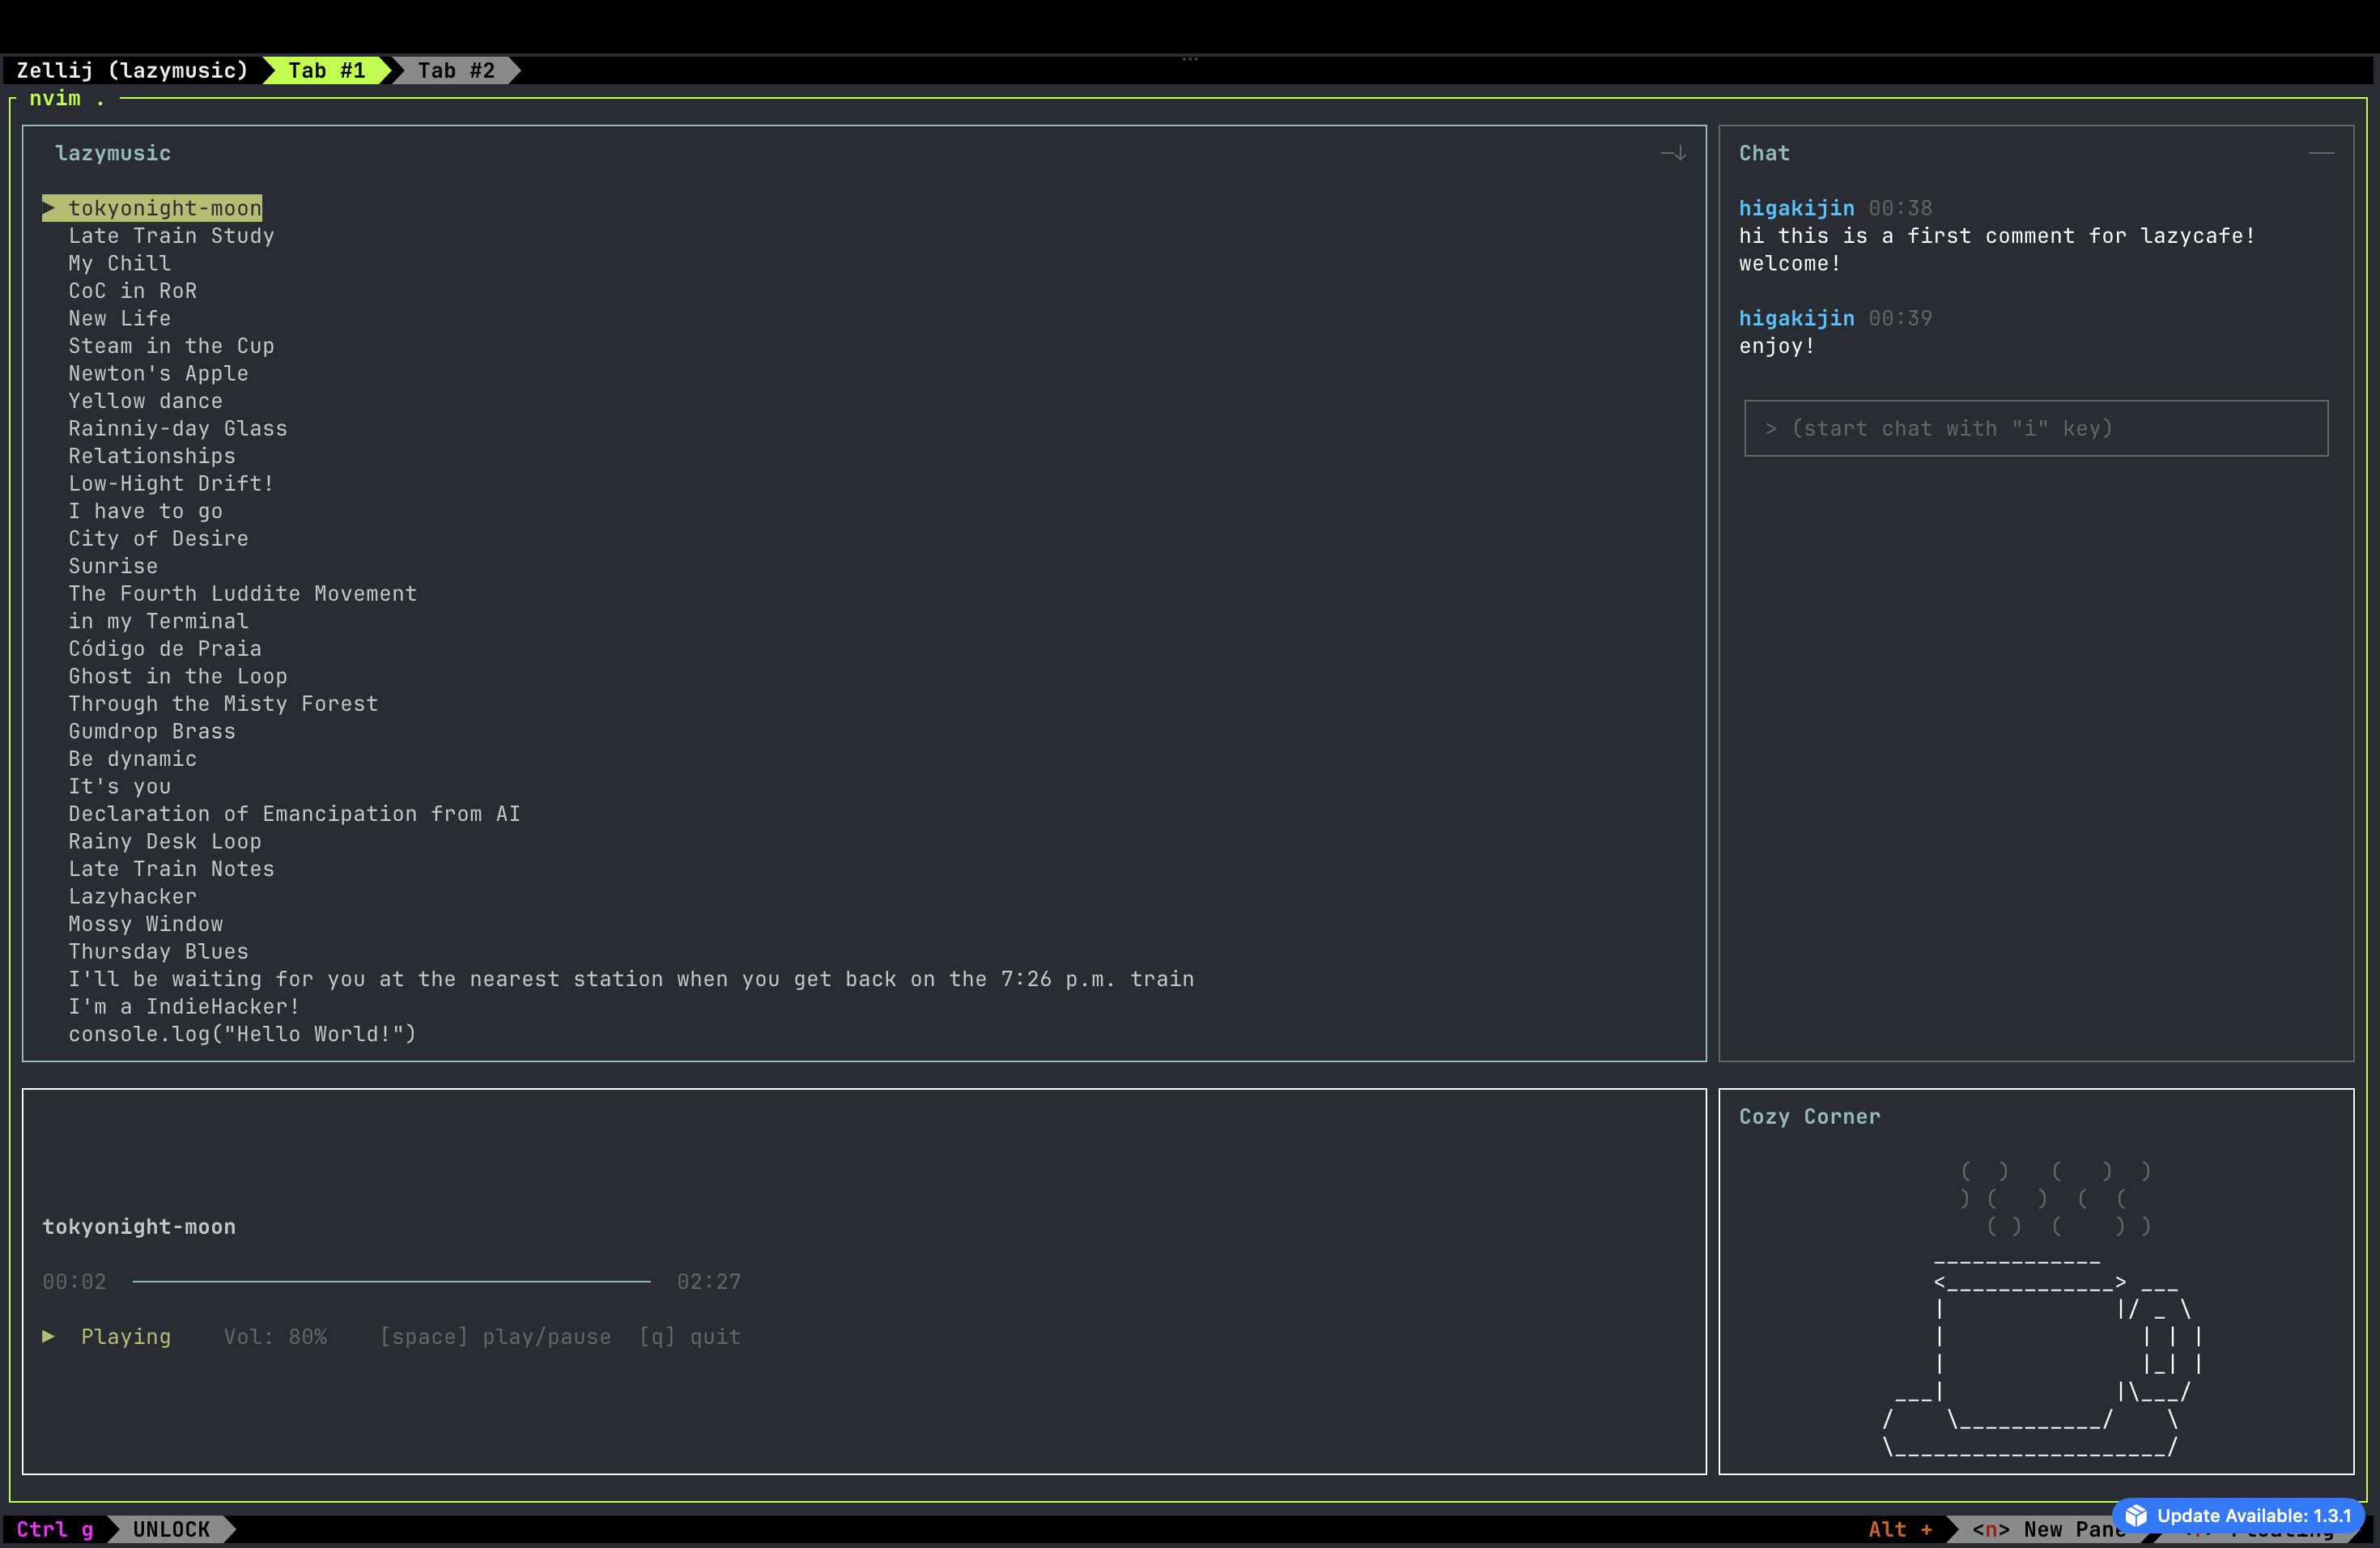Select the Código de Praia track
The height and width of the screenshot is (1548, 2380).
coord(165,649)
